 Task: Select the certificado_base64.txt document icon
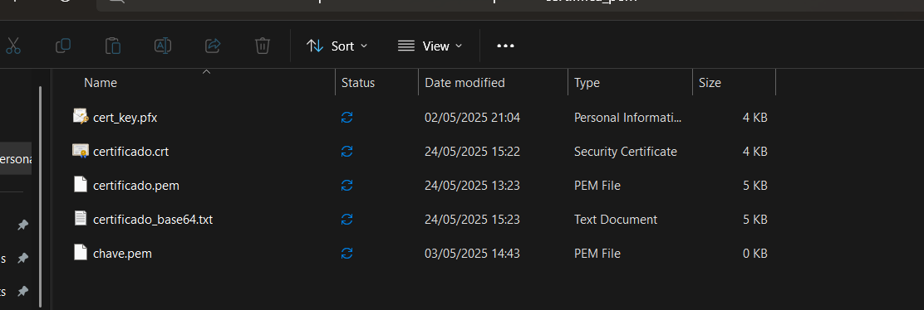point(81,218)
